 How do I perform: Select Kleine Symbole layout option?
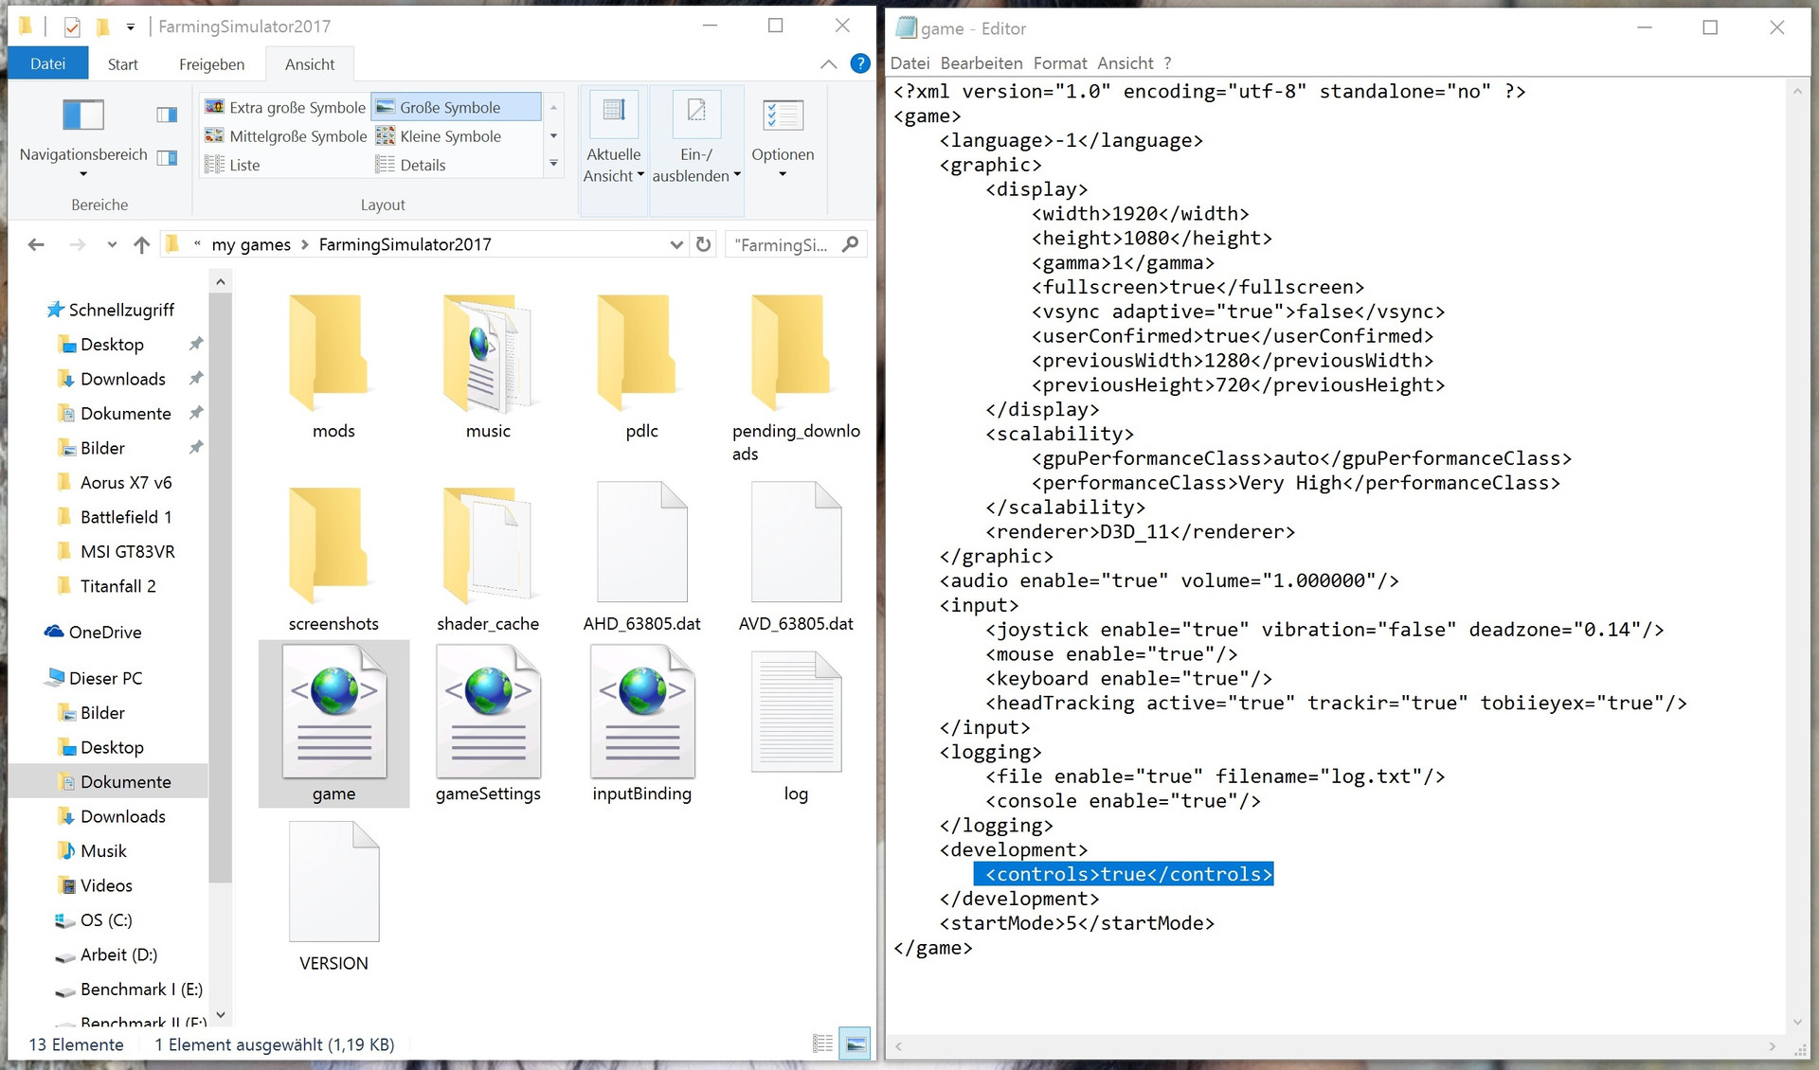click(449, 136)
